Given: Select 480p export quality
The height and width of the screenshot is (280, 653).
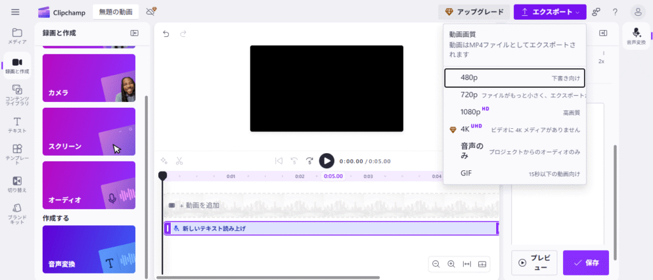Looking at the screenshot, I should point(514,77).
